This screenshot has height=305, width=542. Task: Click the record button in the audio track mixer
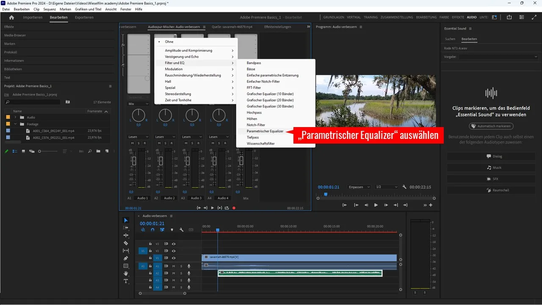tap(234, 208)
